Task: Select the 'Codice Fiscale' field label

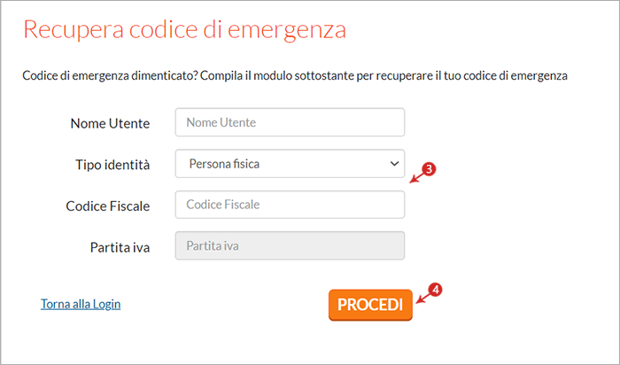Action: [x=108, y=206]
